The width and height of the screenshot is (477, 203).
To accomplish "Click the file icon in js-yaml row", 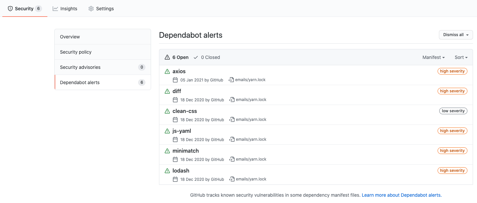I will tap(232, 139).
